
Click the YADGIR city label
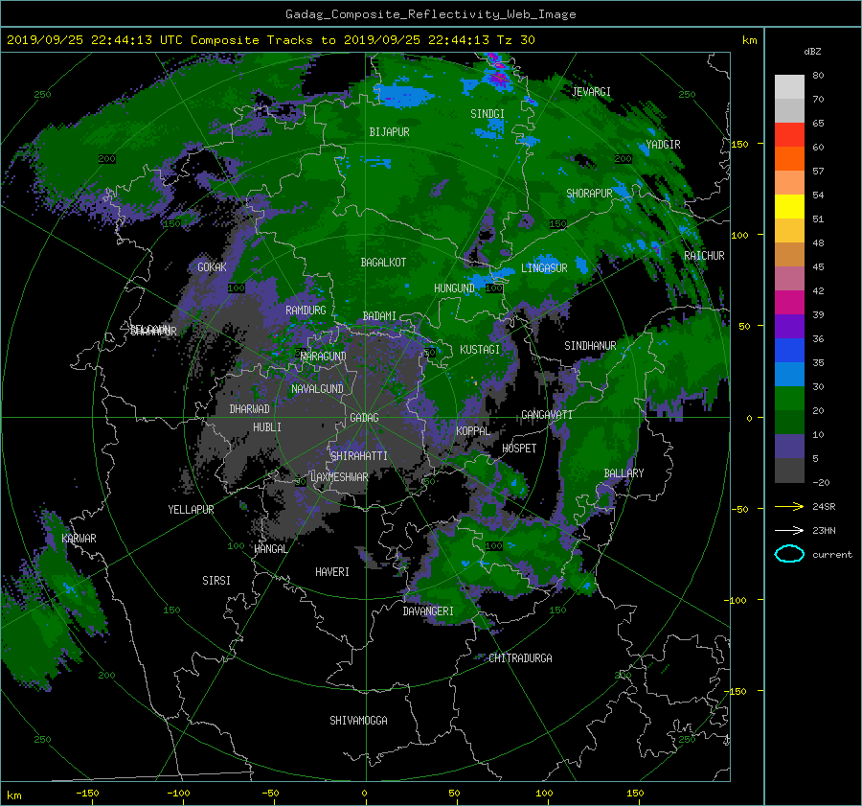click(x=663, y=144)
